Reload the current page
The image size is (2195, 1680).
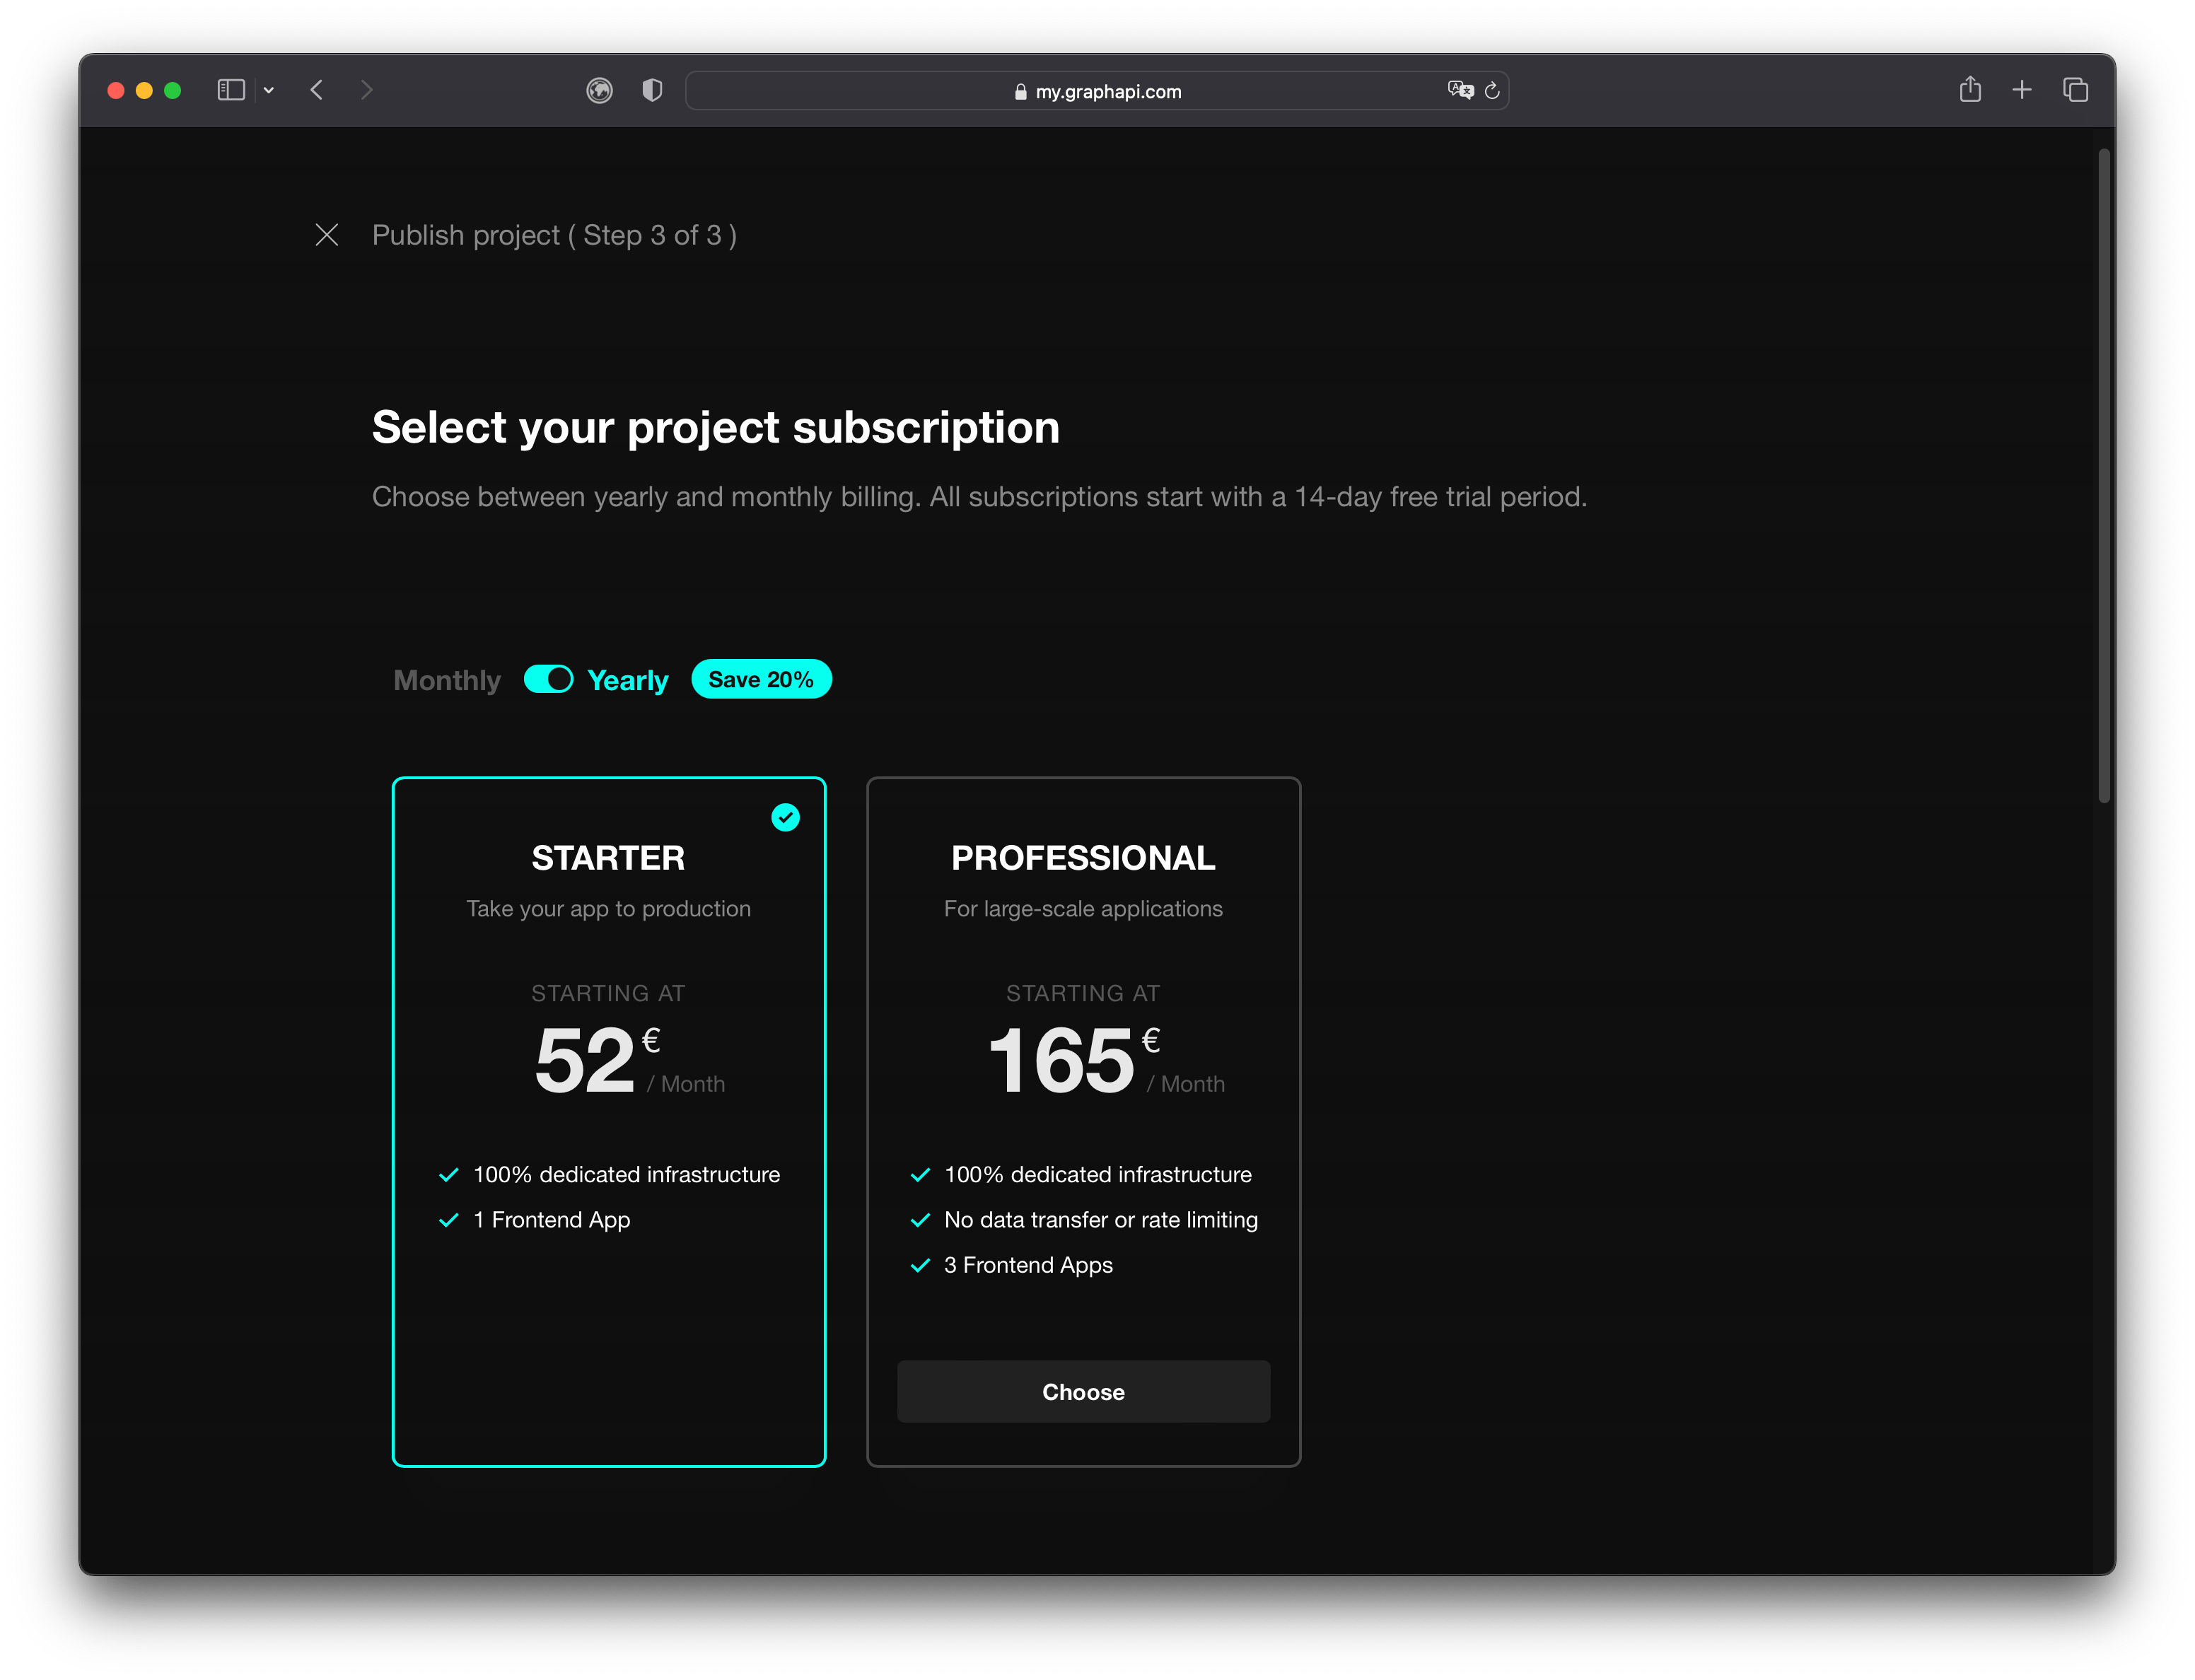click(x=1492, y=91)
